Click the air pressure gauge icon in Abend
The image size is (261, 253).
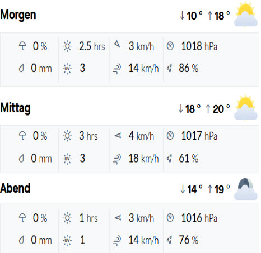pos(170,218)
